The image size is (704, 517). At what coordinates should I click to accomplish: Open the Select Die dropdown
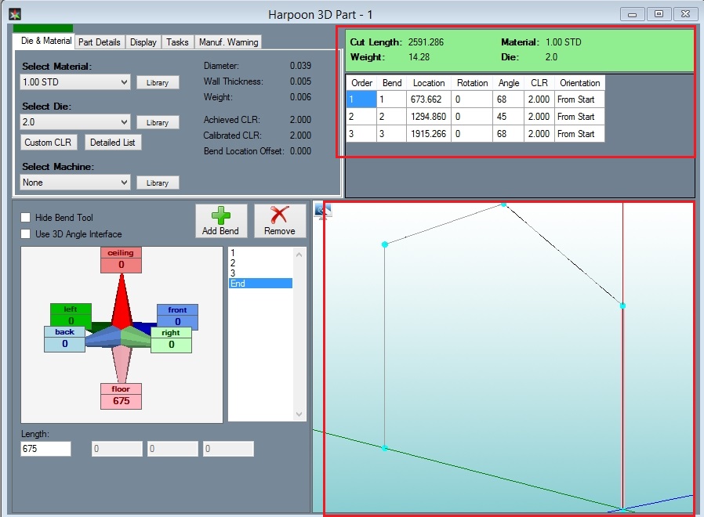(x=75, y=122)
